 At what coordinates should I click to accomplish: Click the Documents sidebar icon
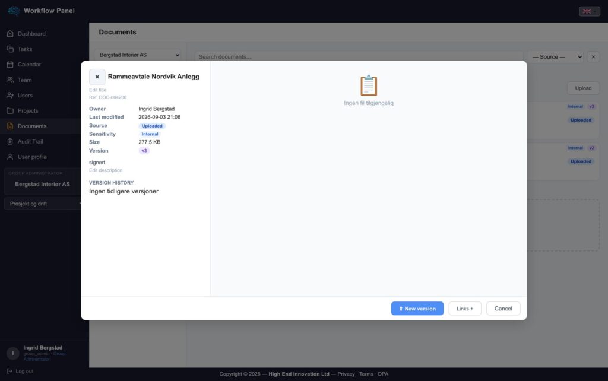coord(10,126)
